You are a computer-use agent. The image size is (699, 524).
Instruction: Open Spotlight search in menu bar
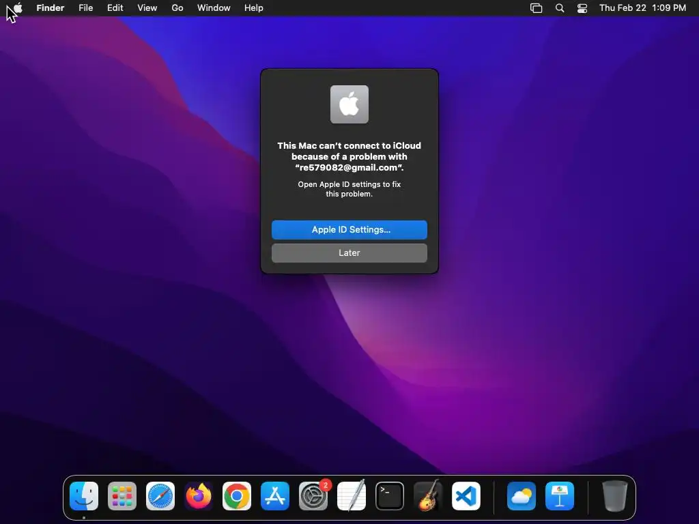coord(560,8)
